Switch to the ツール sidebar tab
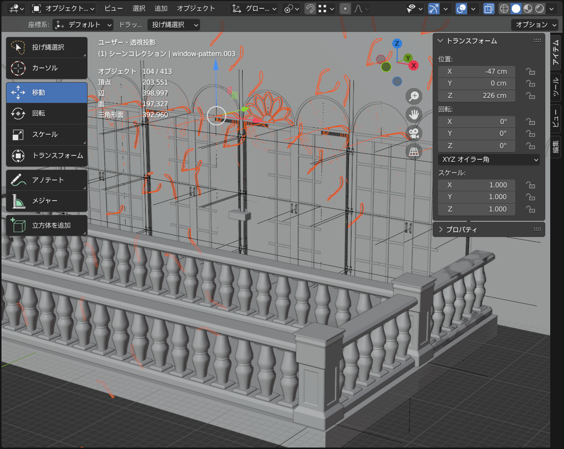The width and height of the screenshot is (564, 449). 556,87
